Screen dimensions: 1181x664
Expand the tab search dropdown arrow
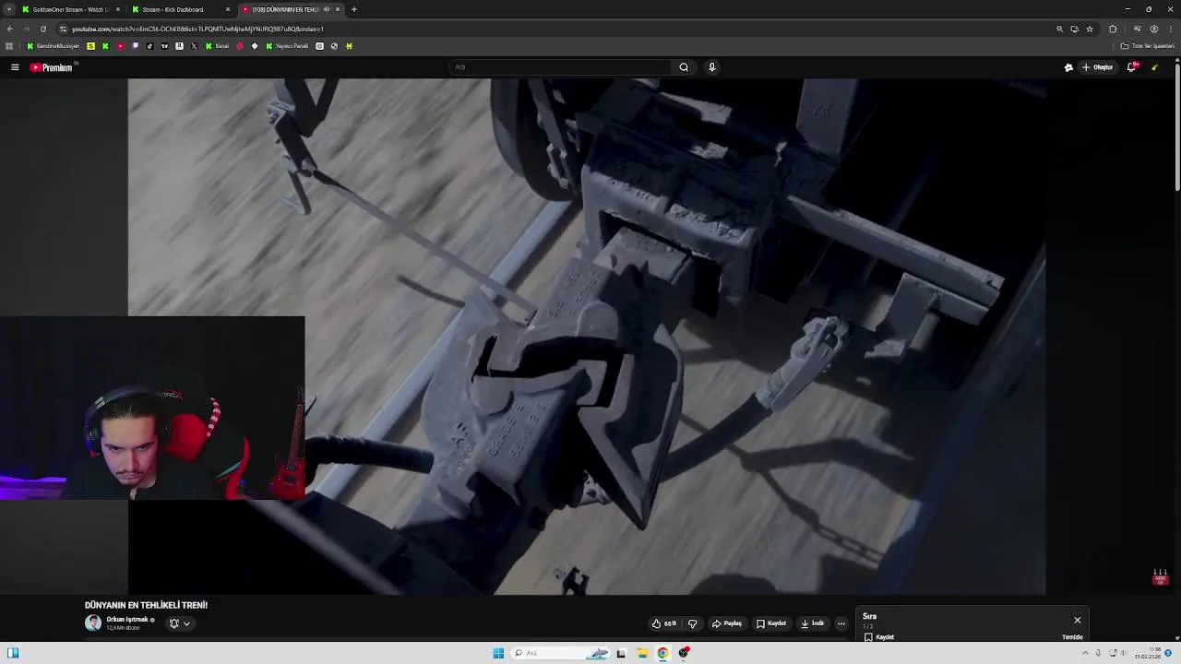point(9,9)
